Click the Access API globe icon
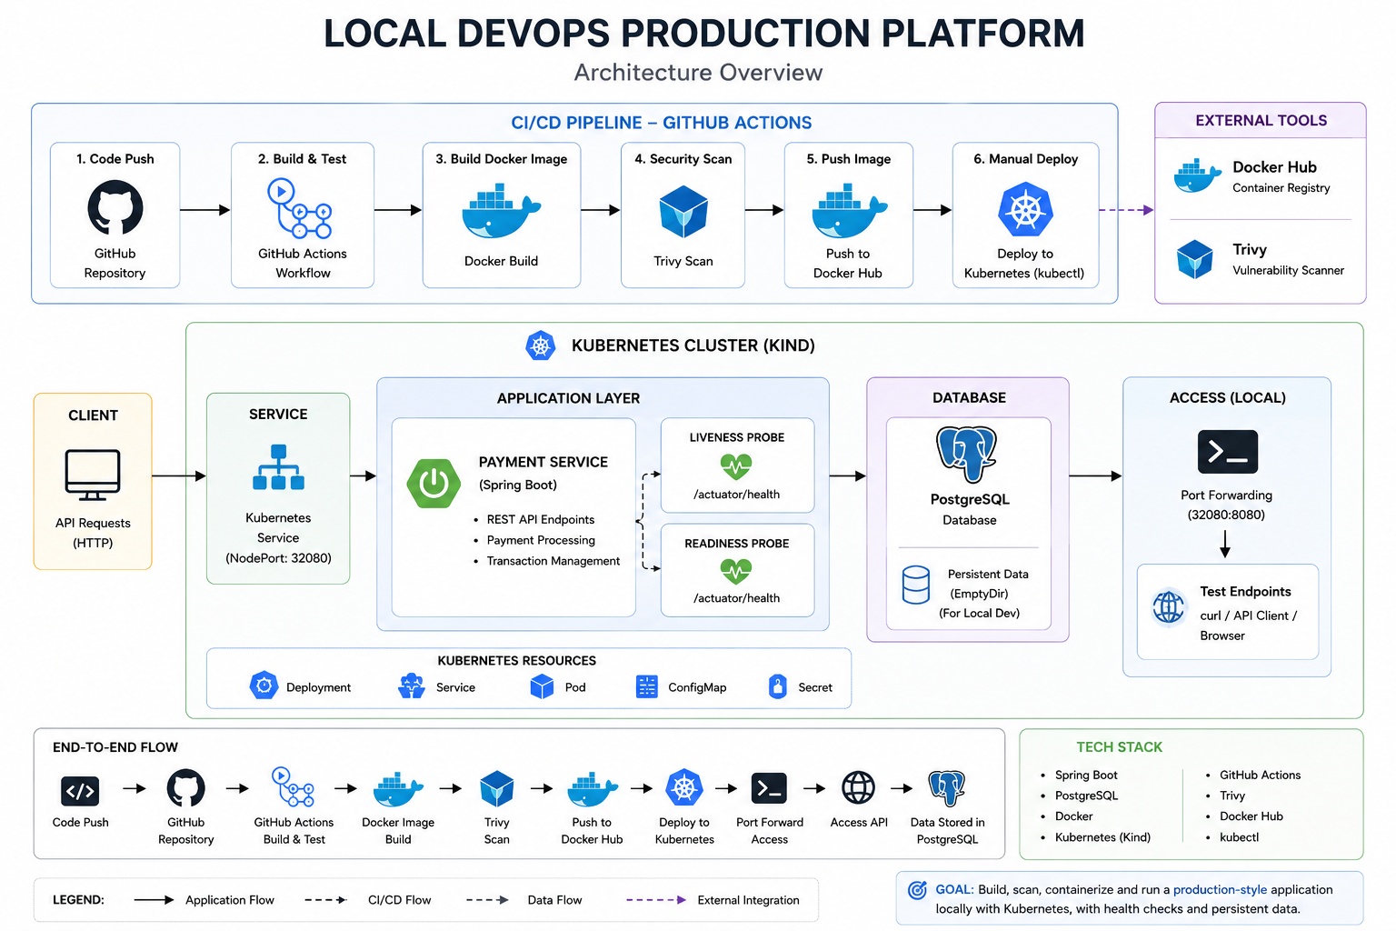 click(859, 788)
